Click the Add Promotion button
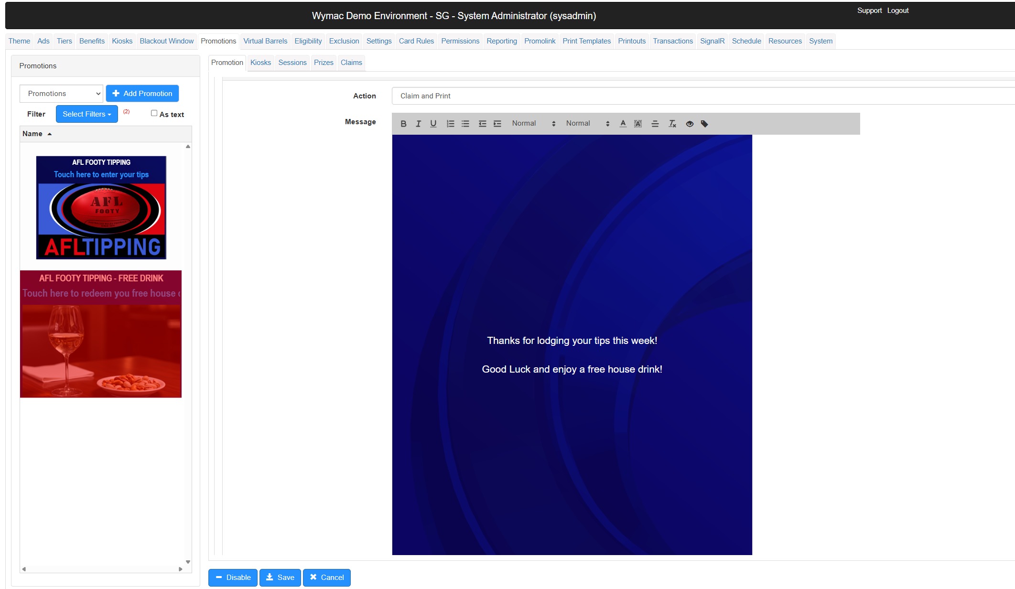1015x589 pixels. [x=142, y=94]
